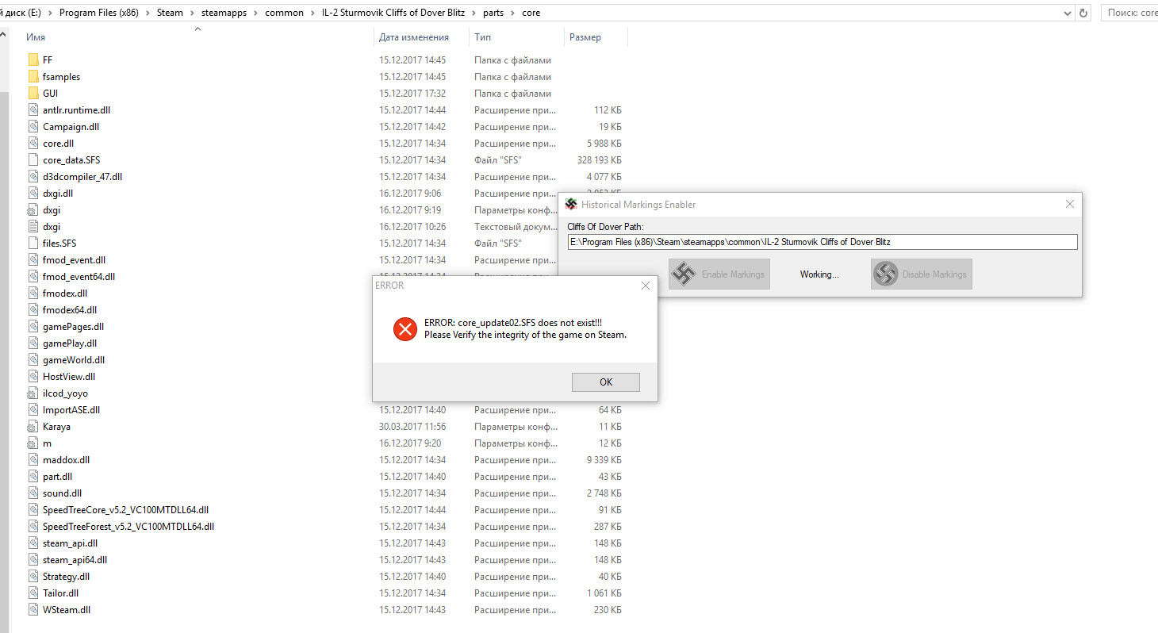
Task: Click the Enable Markings button
Action: click(x=719, y=274)
